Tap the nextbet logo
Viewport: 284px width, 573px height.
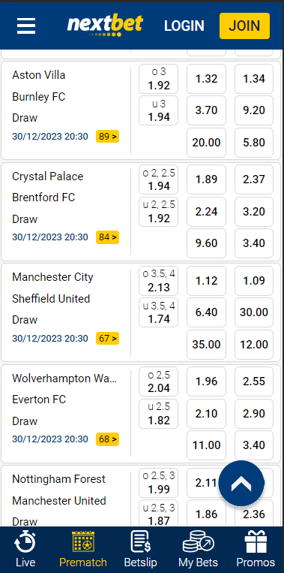(x=105, y=26)
